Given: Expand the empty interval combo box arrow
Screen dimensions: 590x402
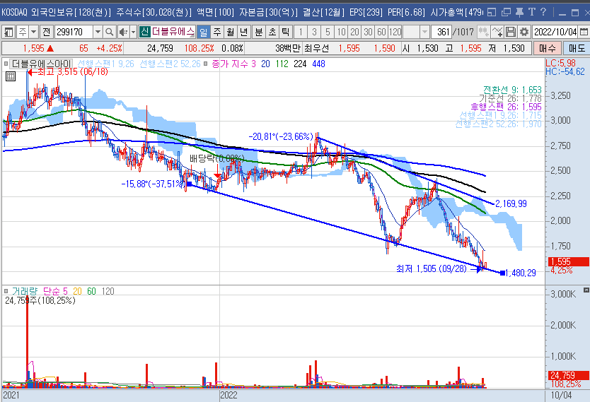Looking at the screenshot, I should click(425, 32).
